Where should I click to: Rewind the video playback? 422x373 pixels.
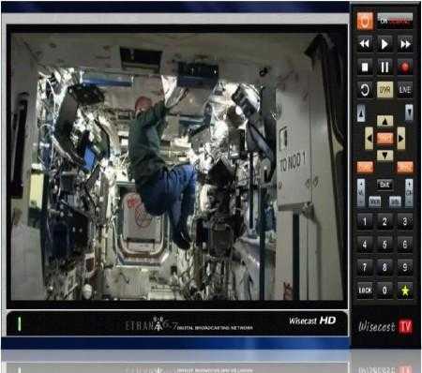tap(365, 44)
